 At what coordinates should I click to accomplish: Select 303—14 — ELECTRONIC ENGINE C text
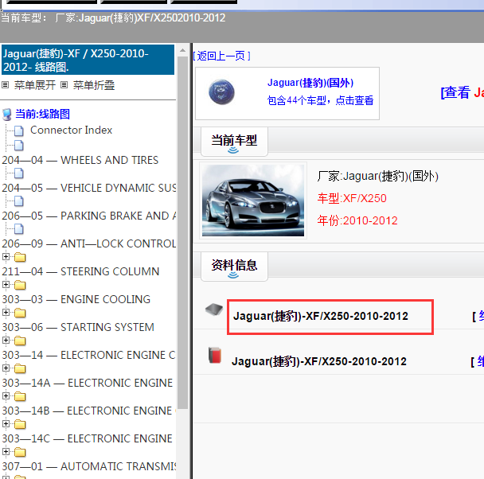tap(89, 355)
